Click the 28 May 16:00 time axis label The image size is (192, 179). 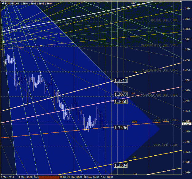click(92, 177)
